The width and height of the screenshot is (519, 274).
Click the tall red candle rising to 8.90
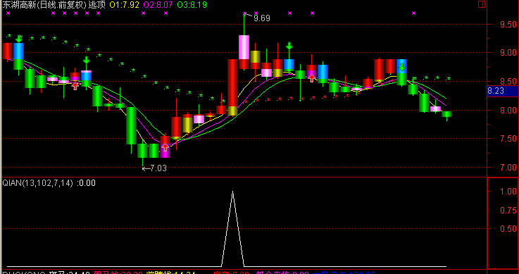click(x=232, y=87)
